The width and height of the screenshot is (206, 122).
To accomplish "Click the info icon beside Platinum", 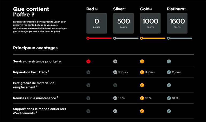I will 185,9.
